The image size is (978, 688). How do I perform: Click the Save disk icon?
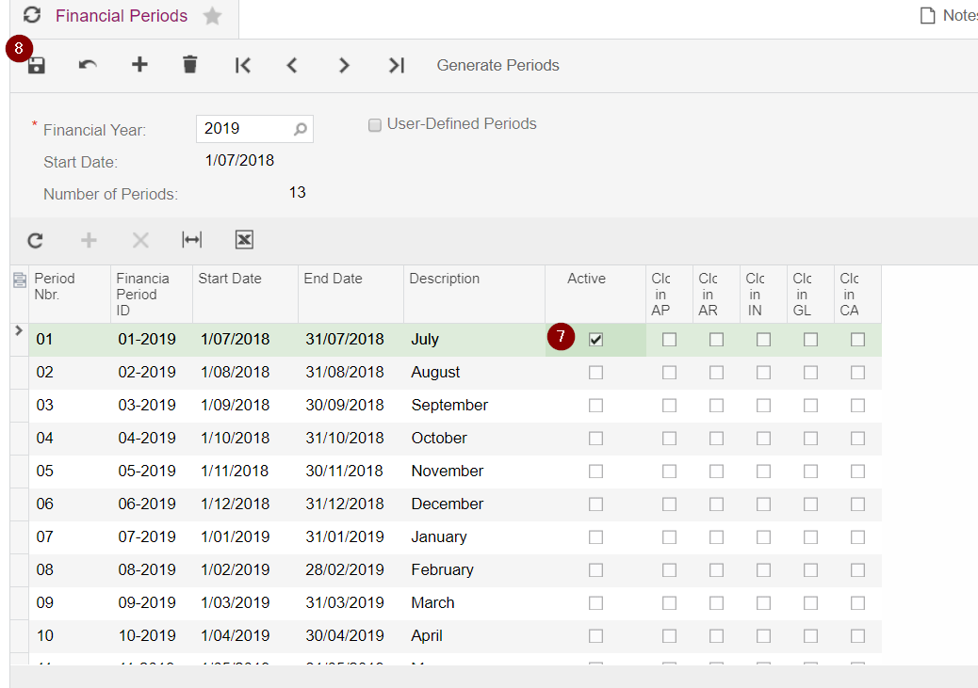tap(37, 66)
